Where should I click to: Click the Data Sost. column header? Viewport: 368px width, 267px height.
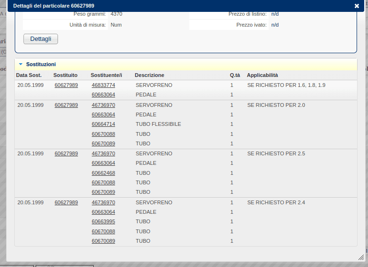coord(29,75)
